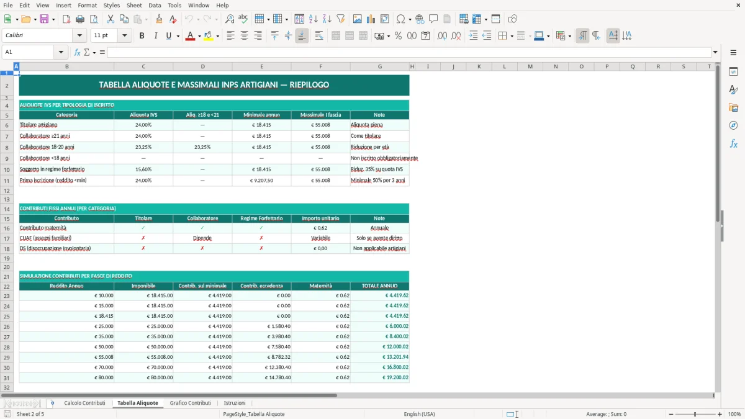The height and width of the screenshot is (419, 745).
Task: Select column G header
Action: (x=379, y=66)
